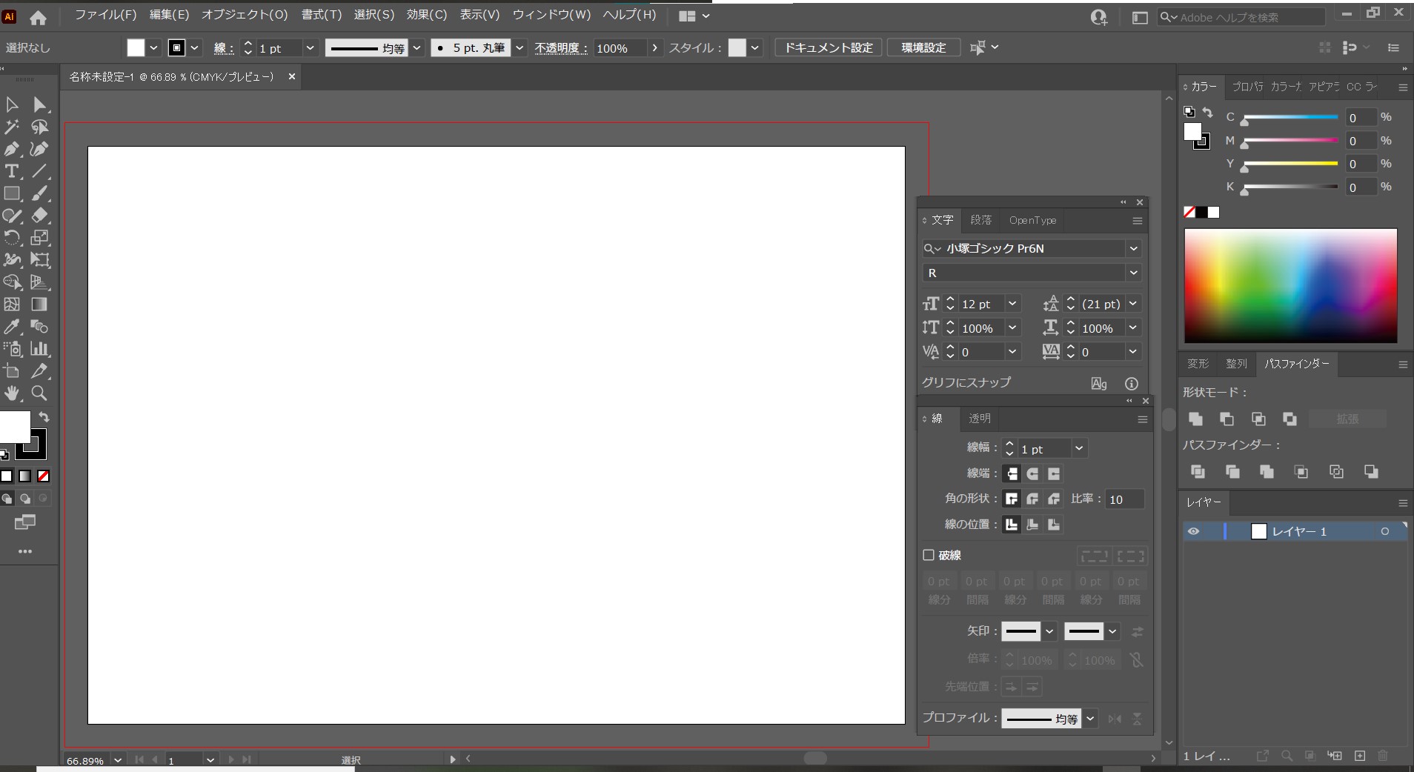The height and width of the screenshot is (772, 1414).
Task: Choose miter join for 角の形状
Action: [1011, 499]
